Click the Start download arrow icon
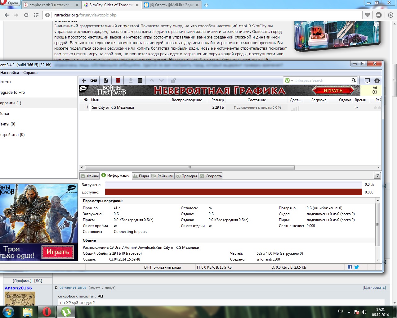397x318 pixels. pos(131,80)
